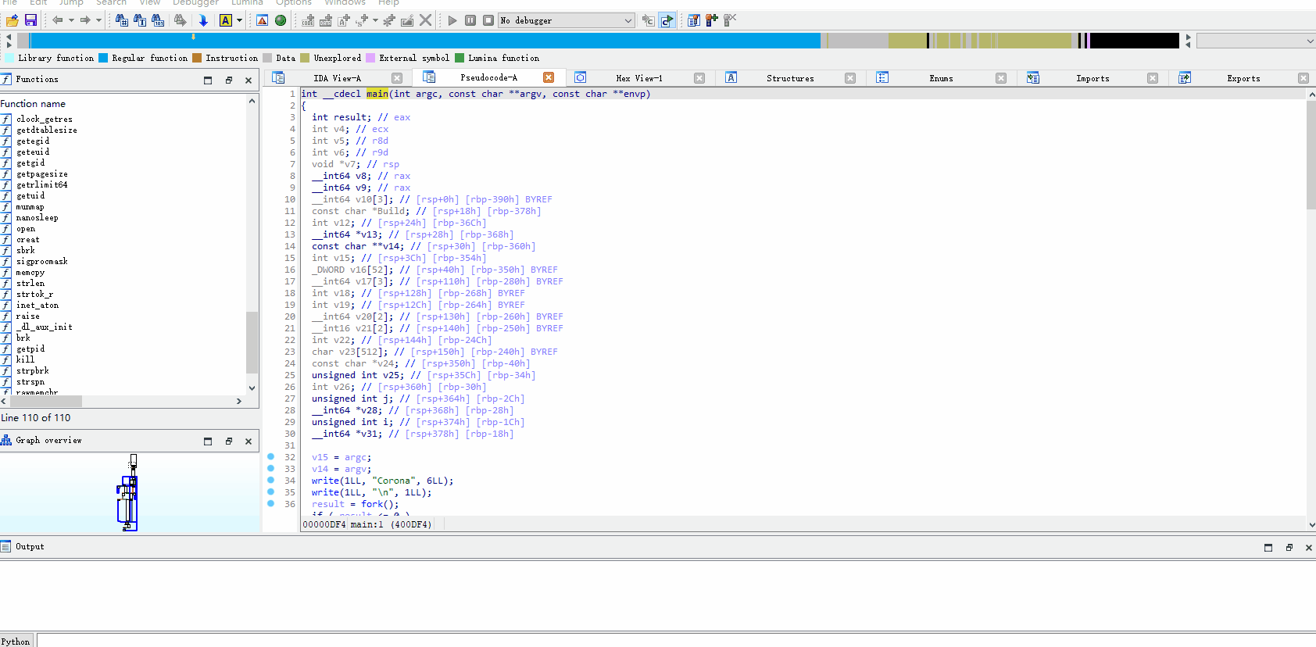1316x647 pixels.
Task: Toggle breakpoint dot on line 32
Action: pos(270,457)
